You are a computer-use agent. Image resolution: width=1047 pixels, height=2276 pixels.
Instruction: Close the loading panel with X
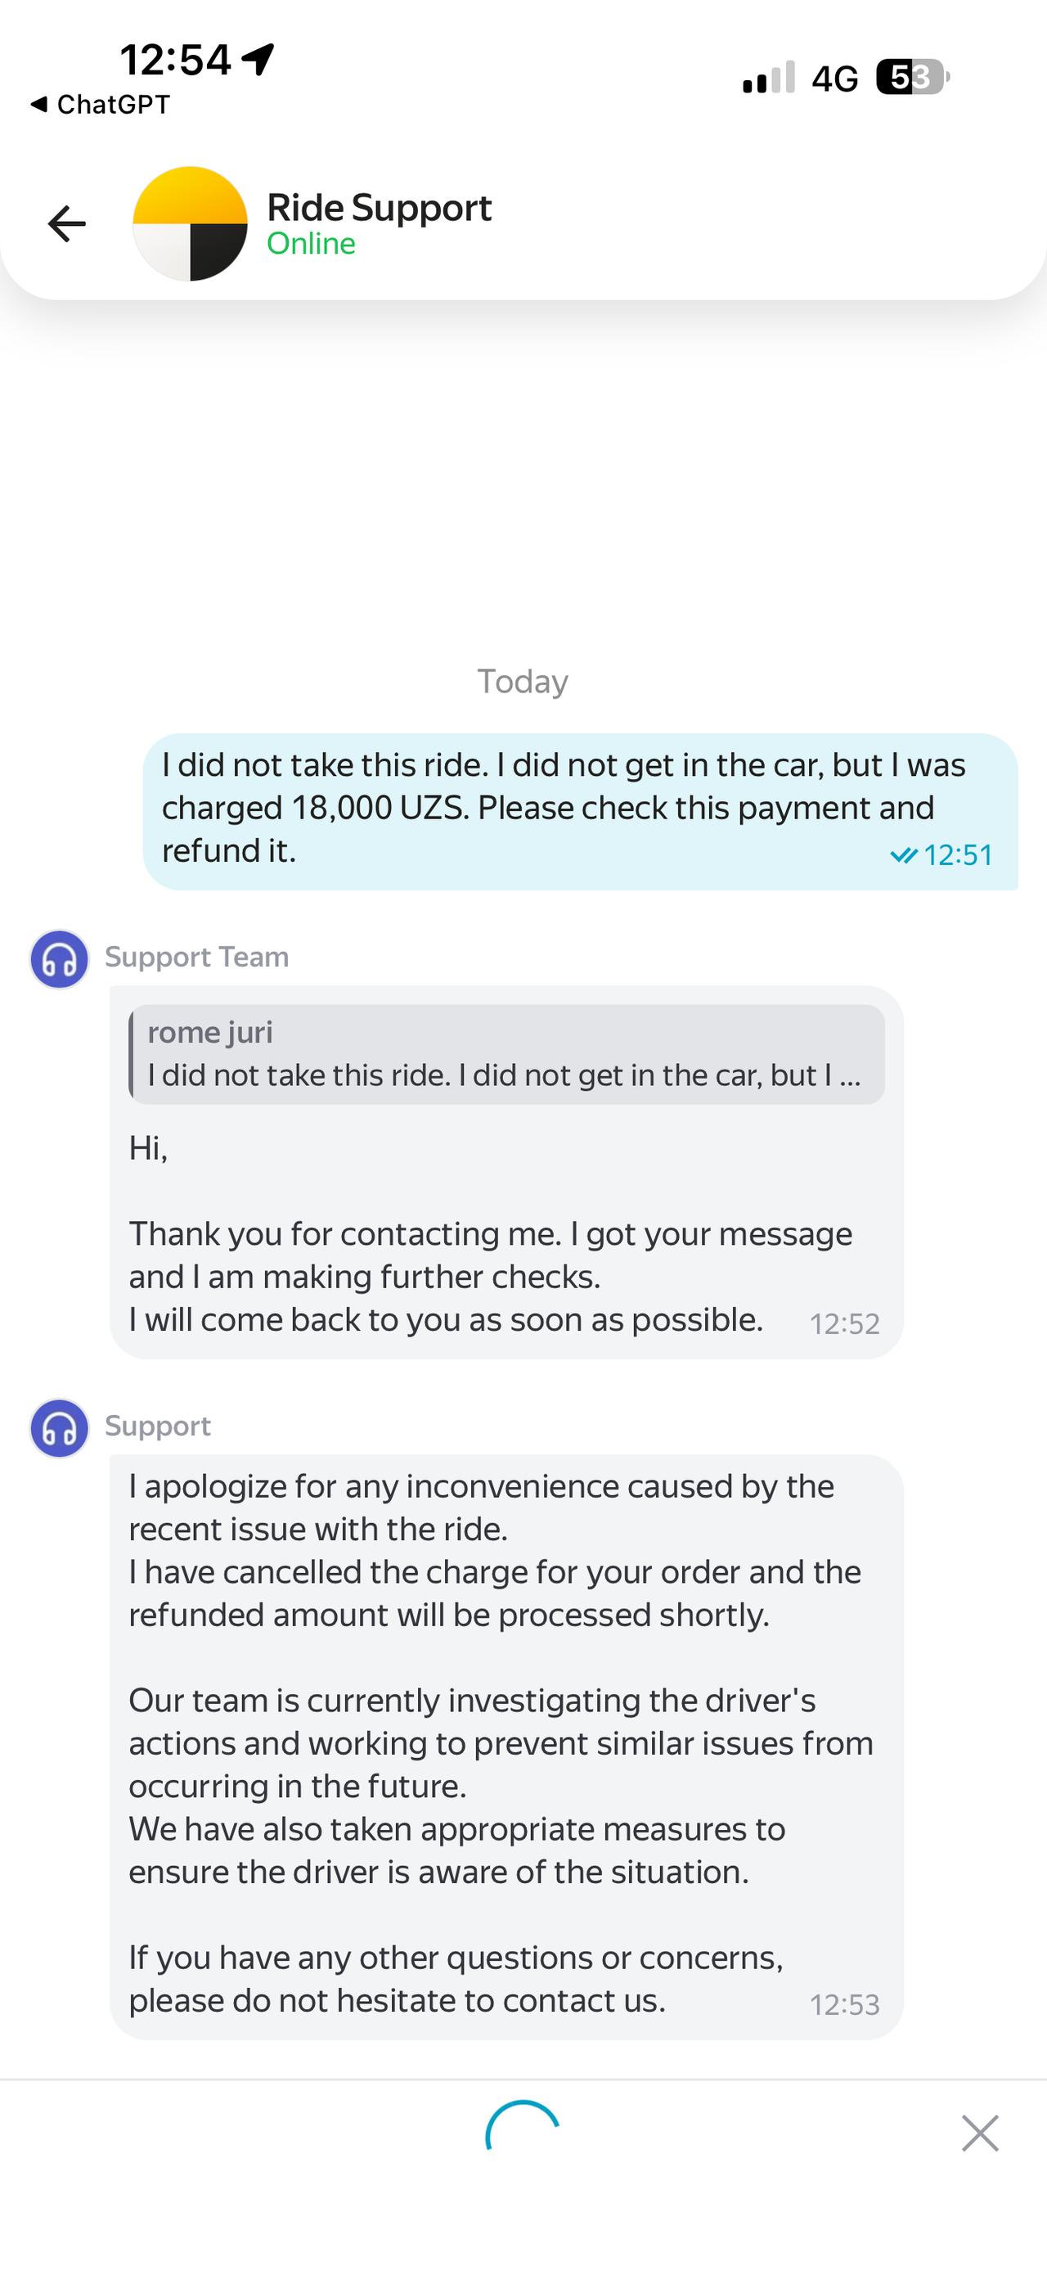click(x=980, y=2133)
